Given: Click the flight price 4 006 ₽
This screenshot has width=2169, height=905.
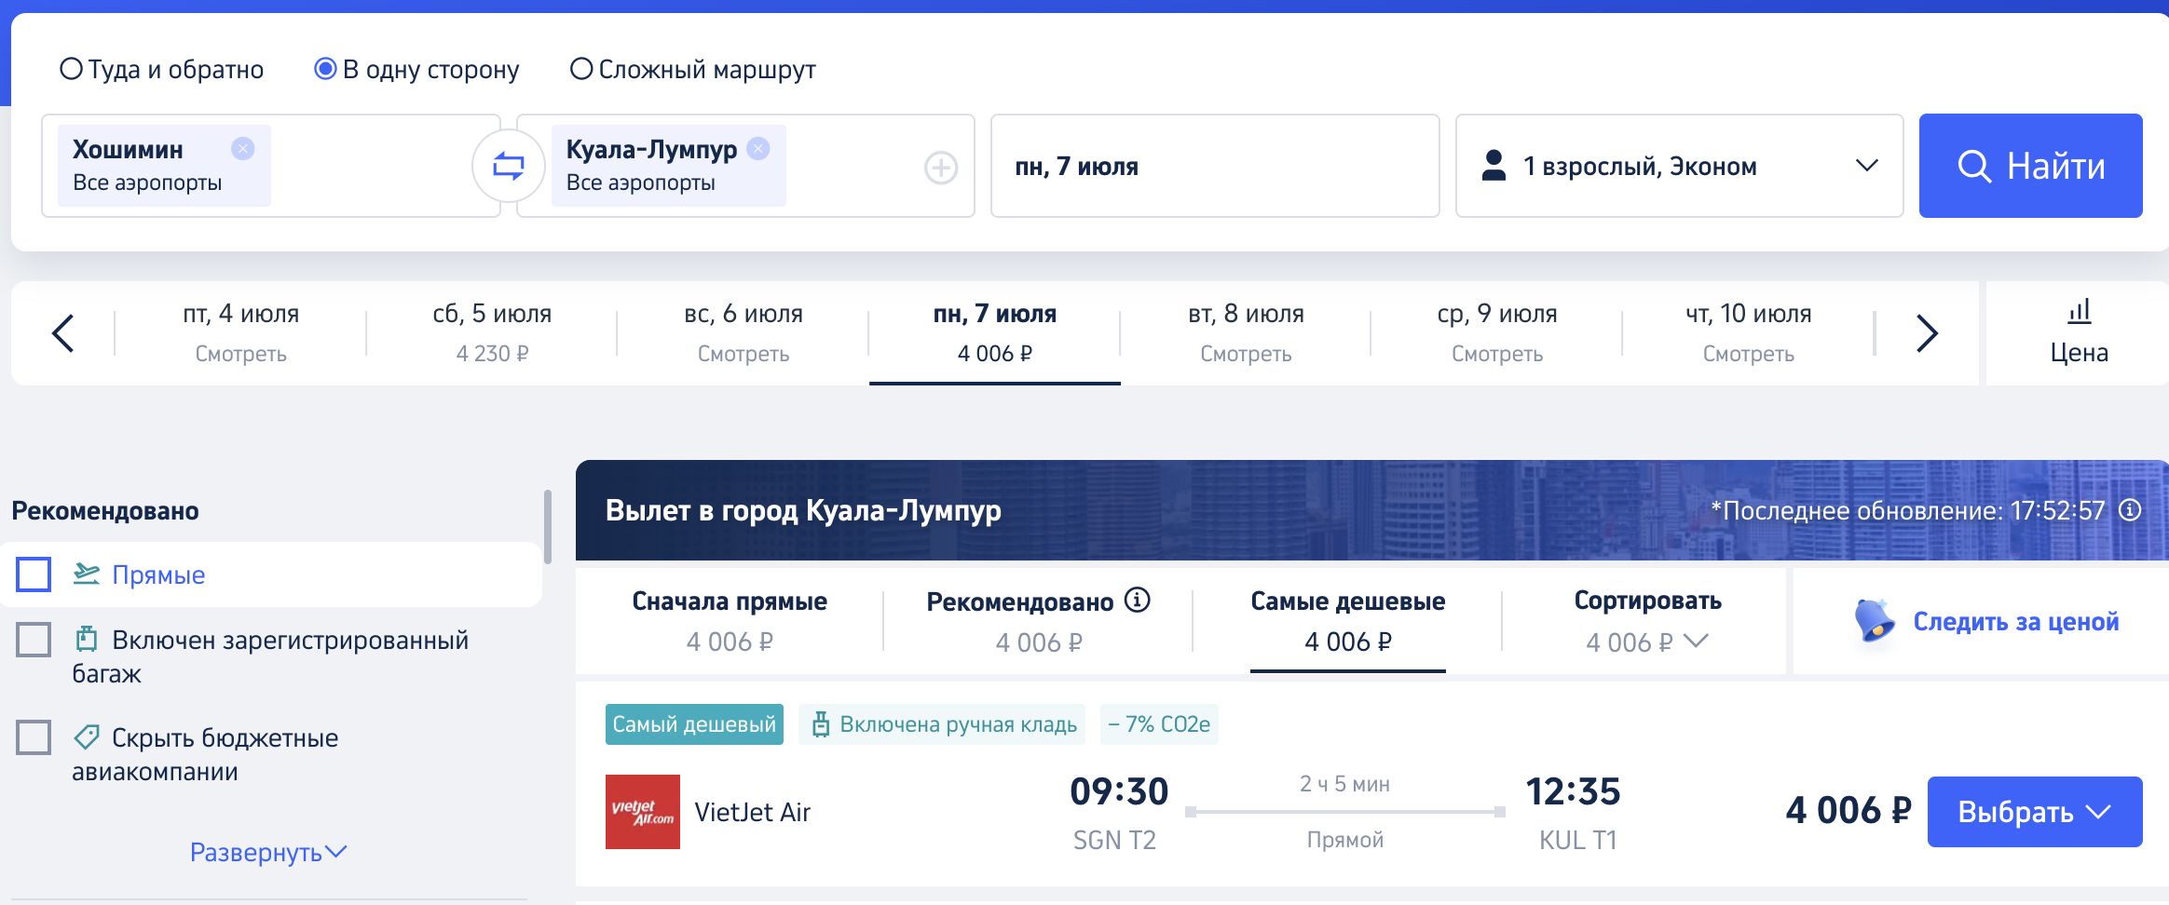Looking at the screenshot, I should click(1848, 811).
